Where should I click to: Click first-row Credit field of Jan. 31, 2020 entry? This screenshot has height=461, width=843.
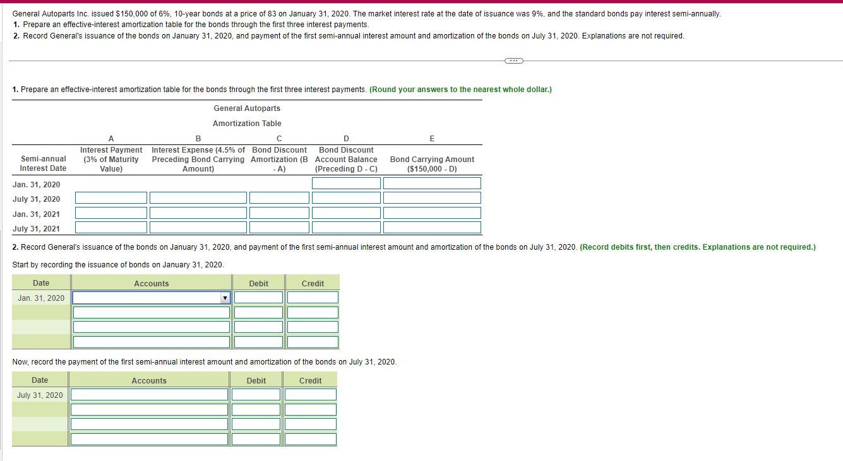(313, 297)
